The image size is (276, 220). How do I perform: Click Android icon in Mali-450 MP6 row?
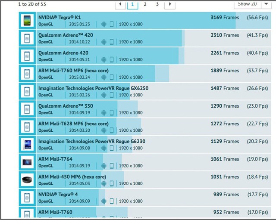(104, 183)
